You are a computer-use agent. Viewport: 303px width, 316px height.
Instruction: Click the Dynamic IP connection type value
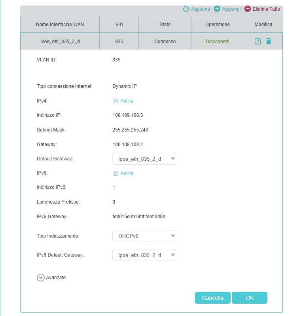coord(125,86)
